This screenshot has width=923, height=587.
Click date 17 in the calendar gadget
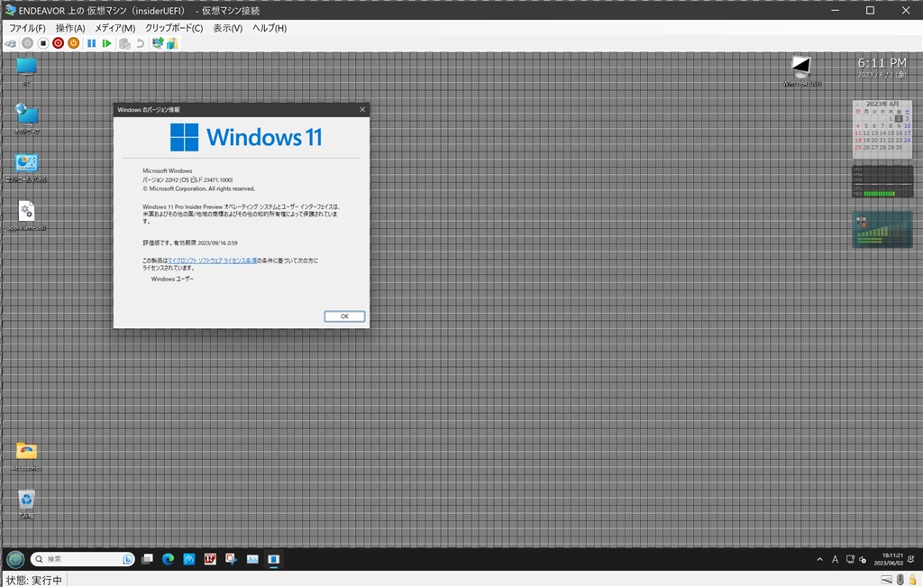pos(907,133)
